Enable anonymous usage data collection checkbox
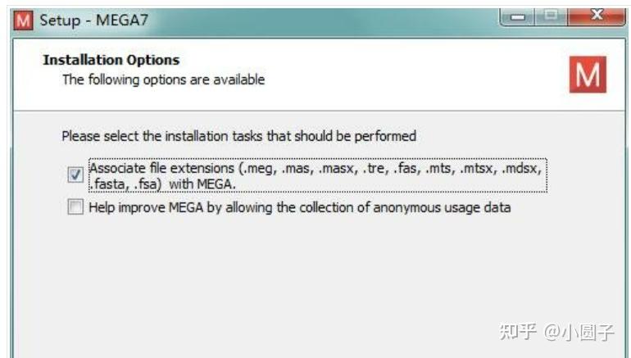The width and height of the screenshot is (631, 358). [x=75, y=208]
